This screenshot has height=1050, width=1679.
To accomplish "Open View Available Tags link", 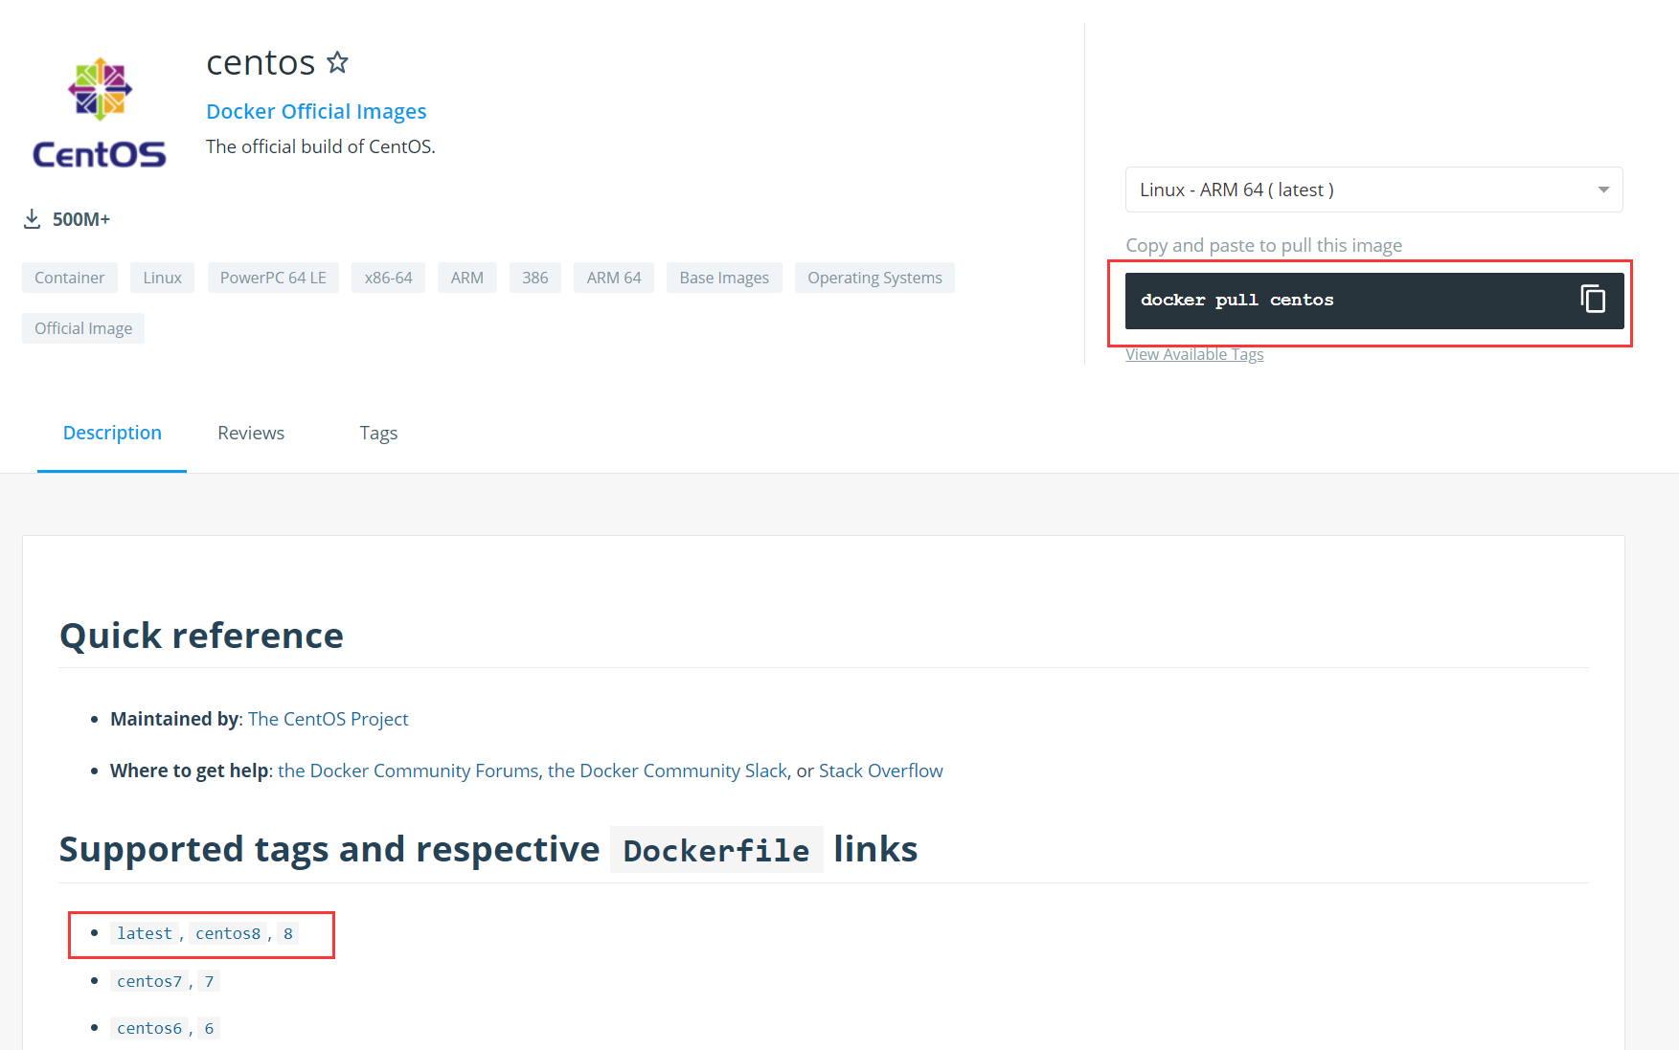I will click(x=1194, y=354).
